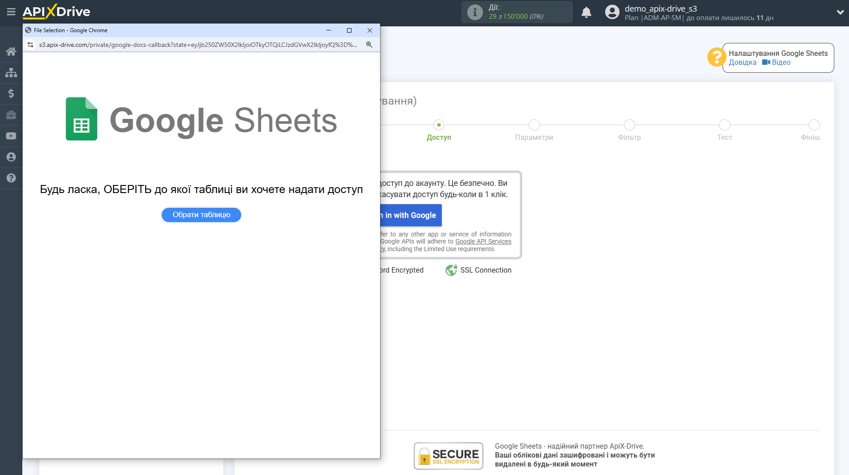This screenshot has width=849, height=475.
Task: Open the user profile sidebar icon
Action: pyautogui.click(x=11, y=157)
